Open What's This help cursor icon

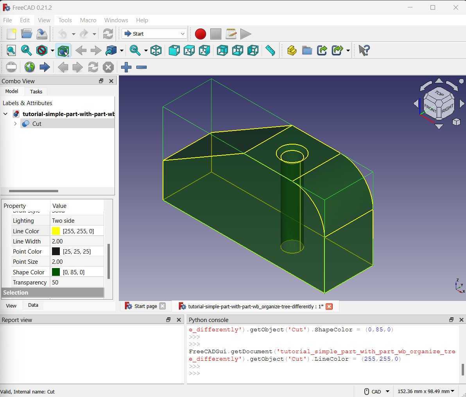click(x=364, y=50)
